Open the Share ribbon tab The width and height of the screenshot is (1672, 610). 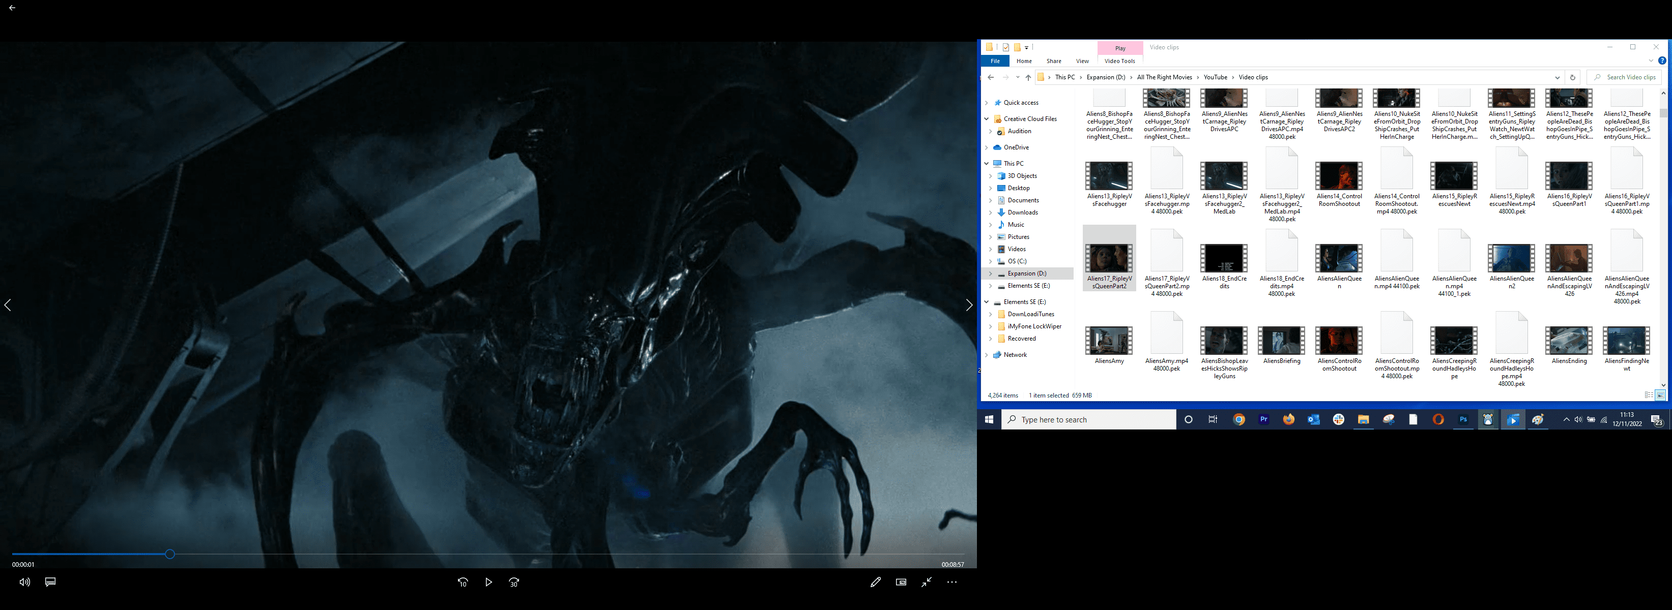coord(1054,61)
